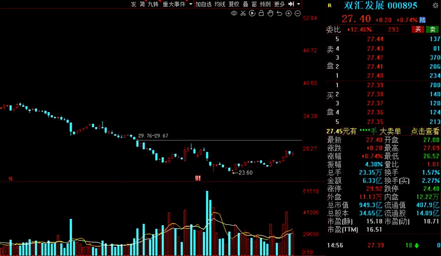Select the 委比 label

(x=334, y=30)
